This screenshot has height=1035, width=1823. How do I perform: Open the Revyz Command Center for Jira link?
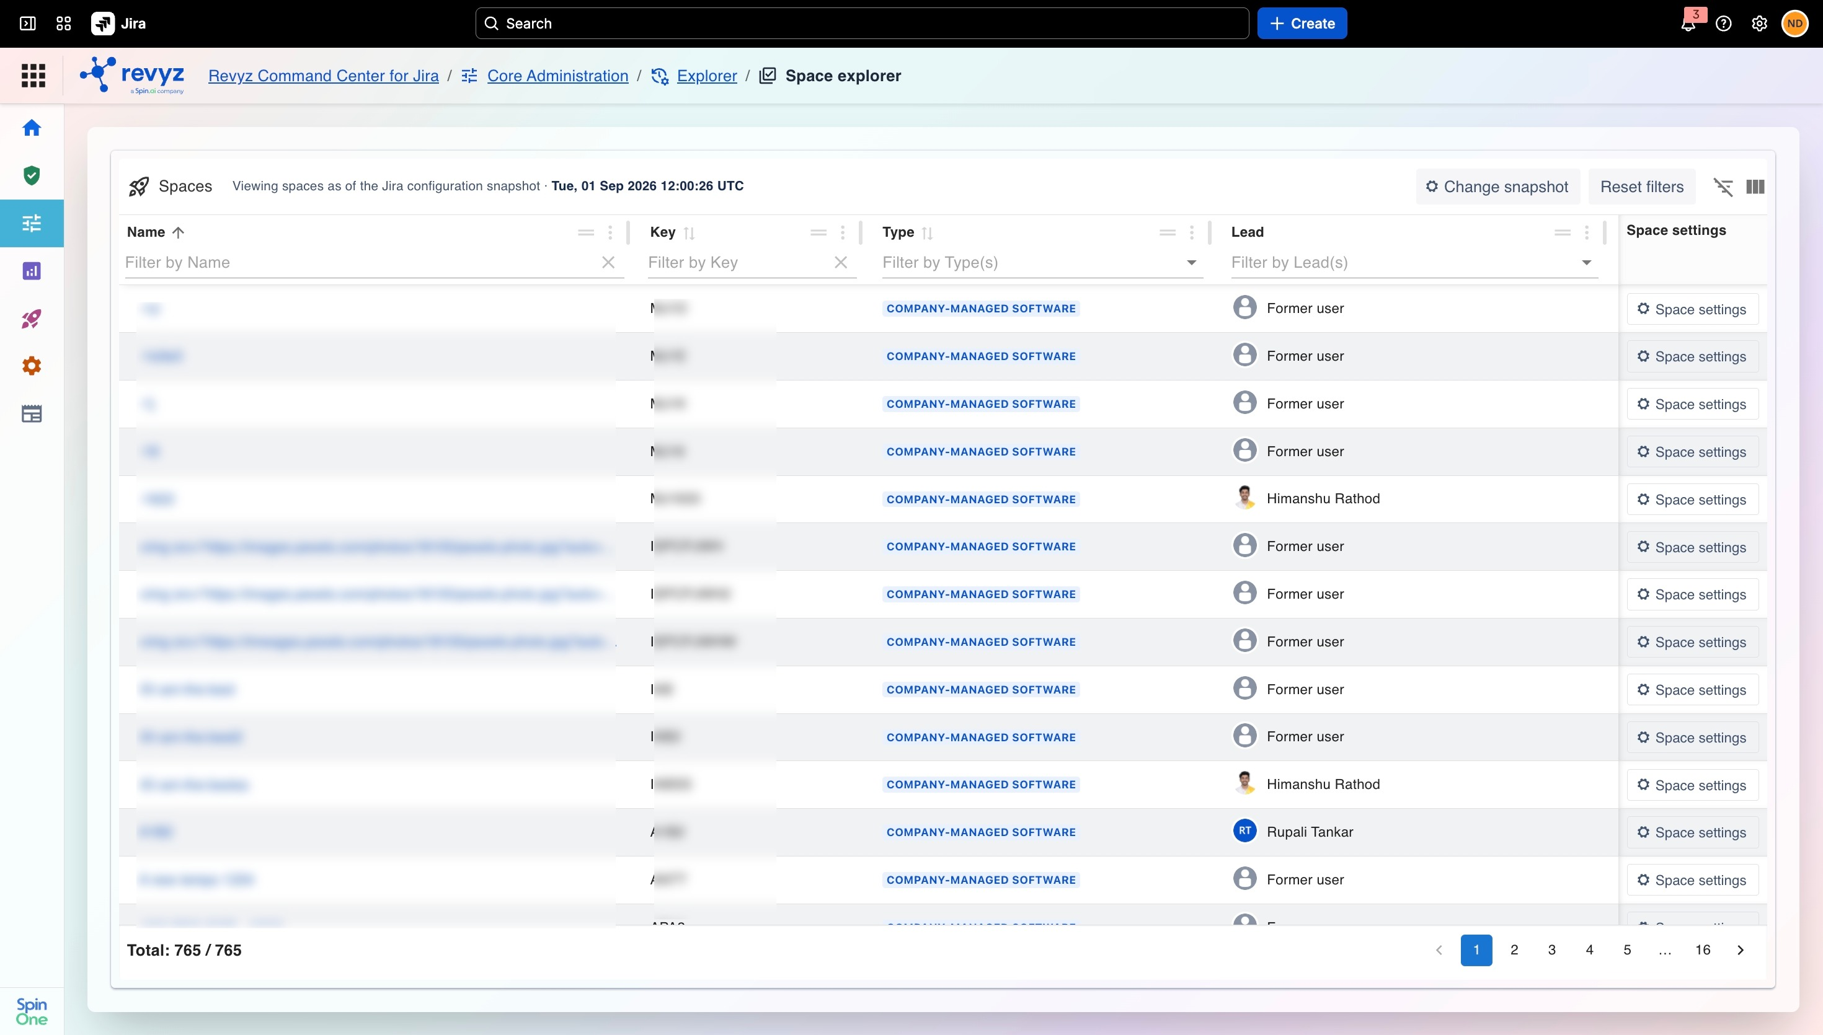324,76
